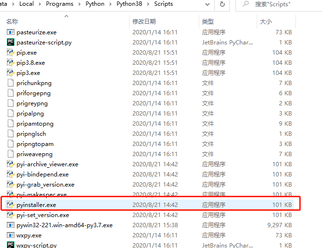Click the Python icon of pip.exe
Image resolution: width=322 pixels, height=248 pixels.
tap(11, 52)
